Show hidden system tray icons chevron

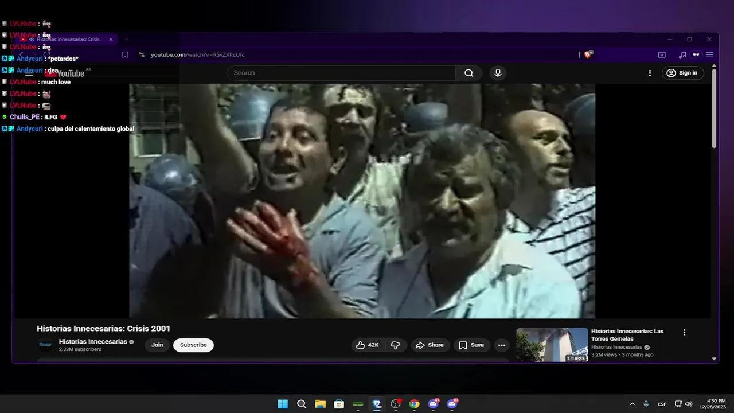[x=632, y=404]
